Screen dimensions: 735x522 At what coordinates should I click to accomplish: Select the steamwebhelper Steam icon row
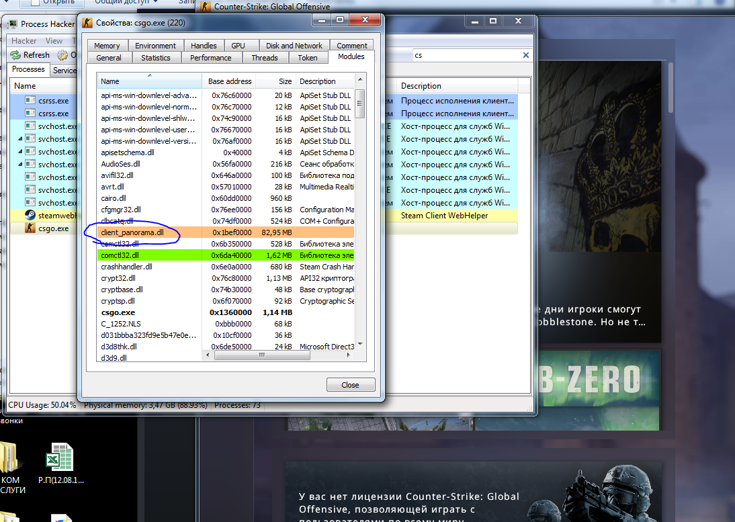click(x=30, y=216)
